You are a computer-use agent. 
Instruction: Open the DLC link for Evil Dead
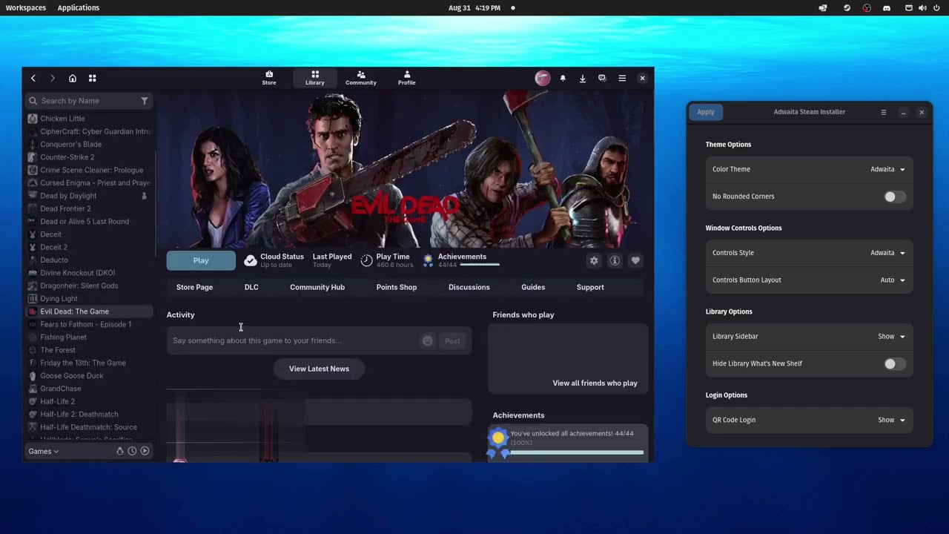(251, 287)
